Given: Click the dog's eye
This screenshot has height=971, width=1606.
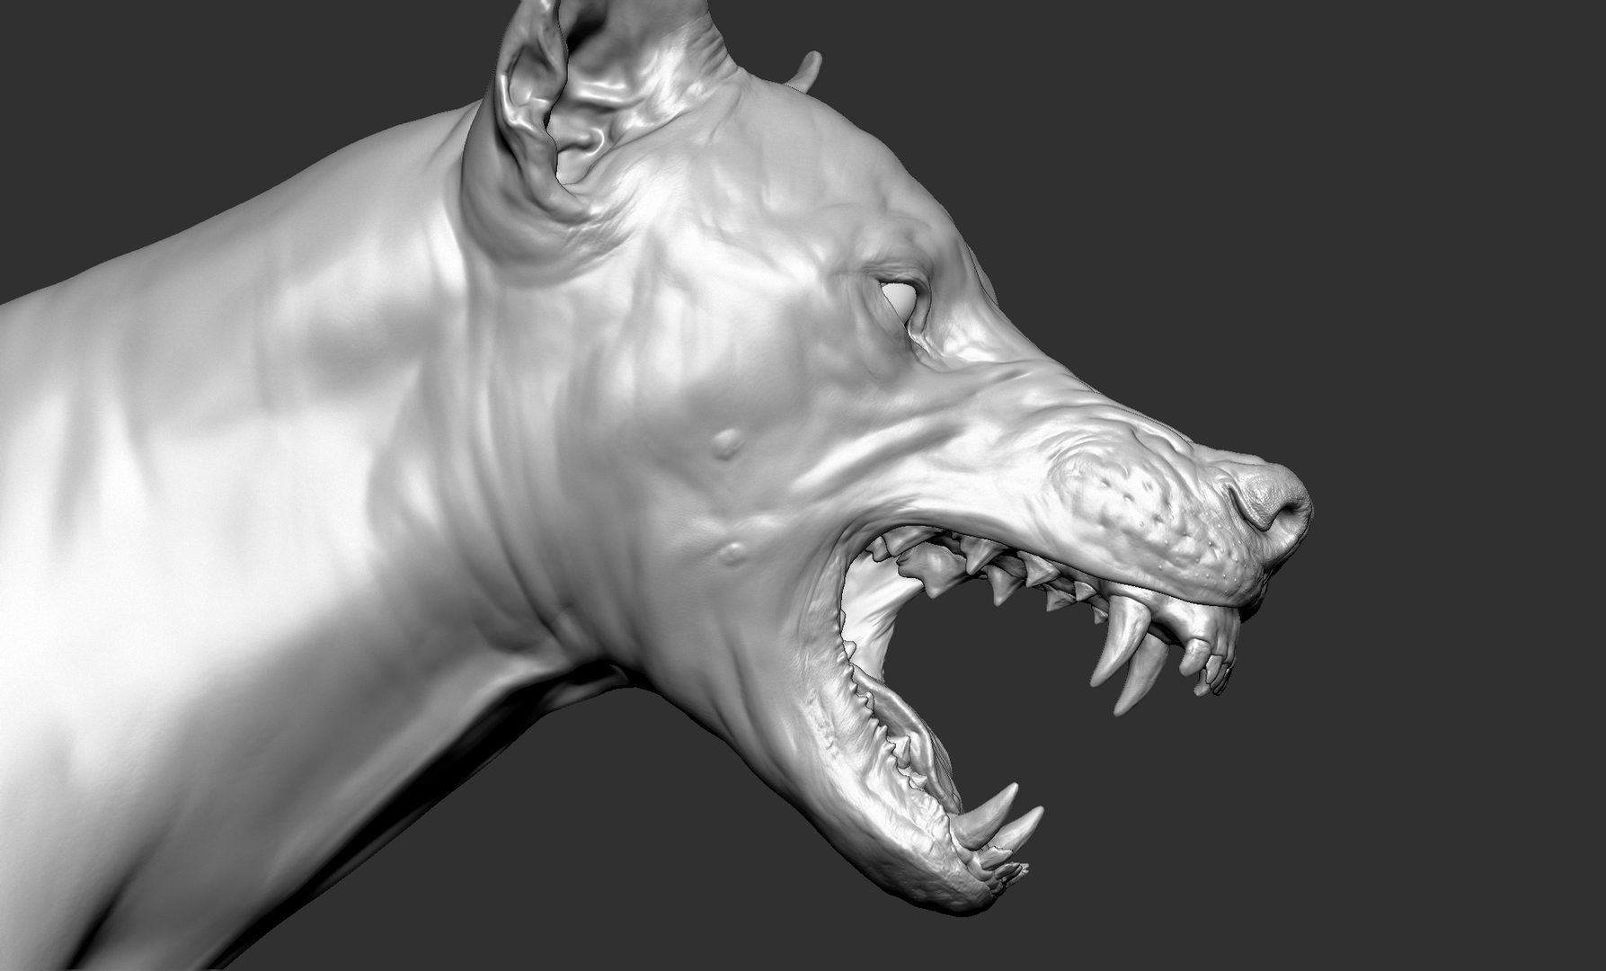Looking at the screenshot, I should point(899,292).
